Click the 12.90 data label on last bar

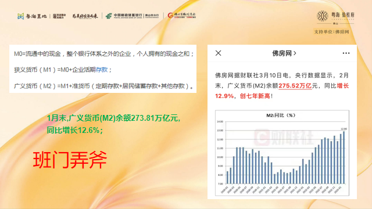click(344, 129)
